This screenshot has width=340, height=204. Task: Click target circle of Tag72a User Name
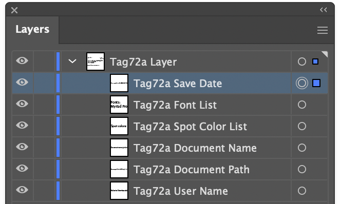coord(302,191)
